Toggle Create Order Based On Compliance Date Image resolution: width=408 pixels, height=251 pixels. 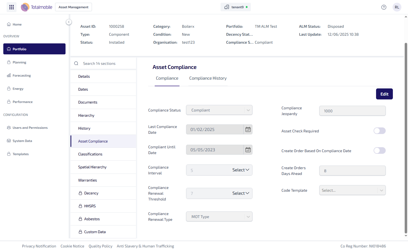379,151
